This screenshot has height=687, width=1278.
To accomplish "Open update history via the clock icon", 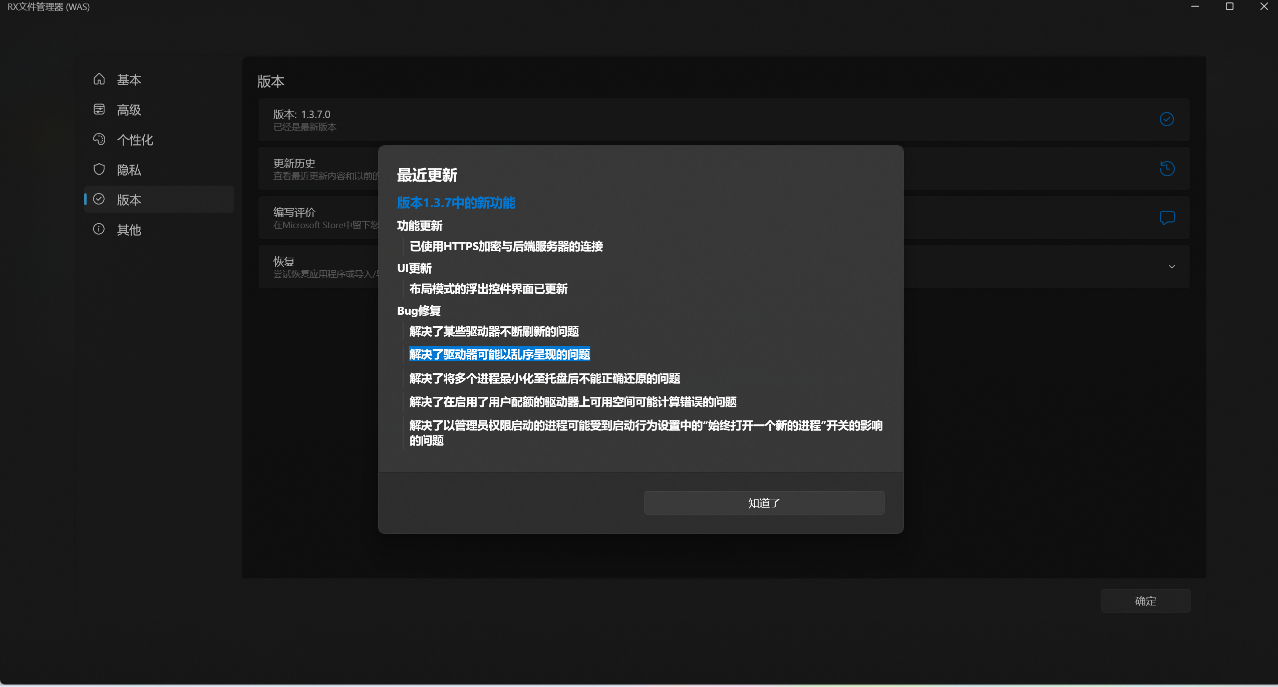I will pyautogui.click(x=1167, y=168).
